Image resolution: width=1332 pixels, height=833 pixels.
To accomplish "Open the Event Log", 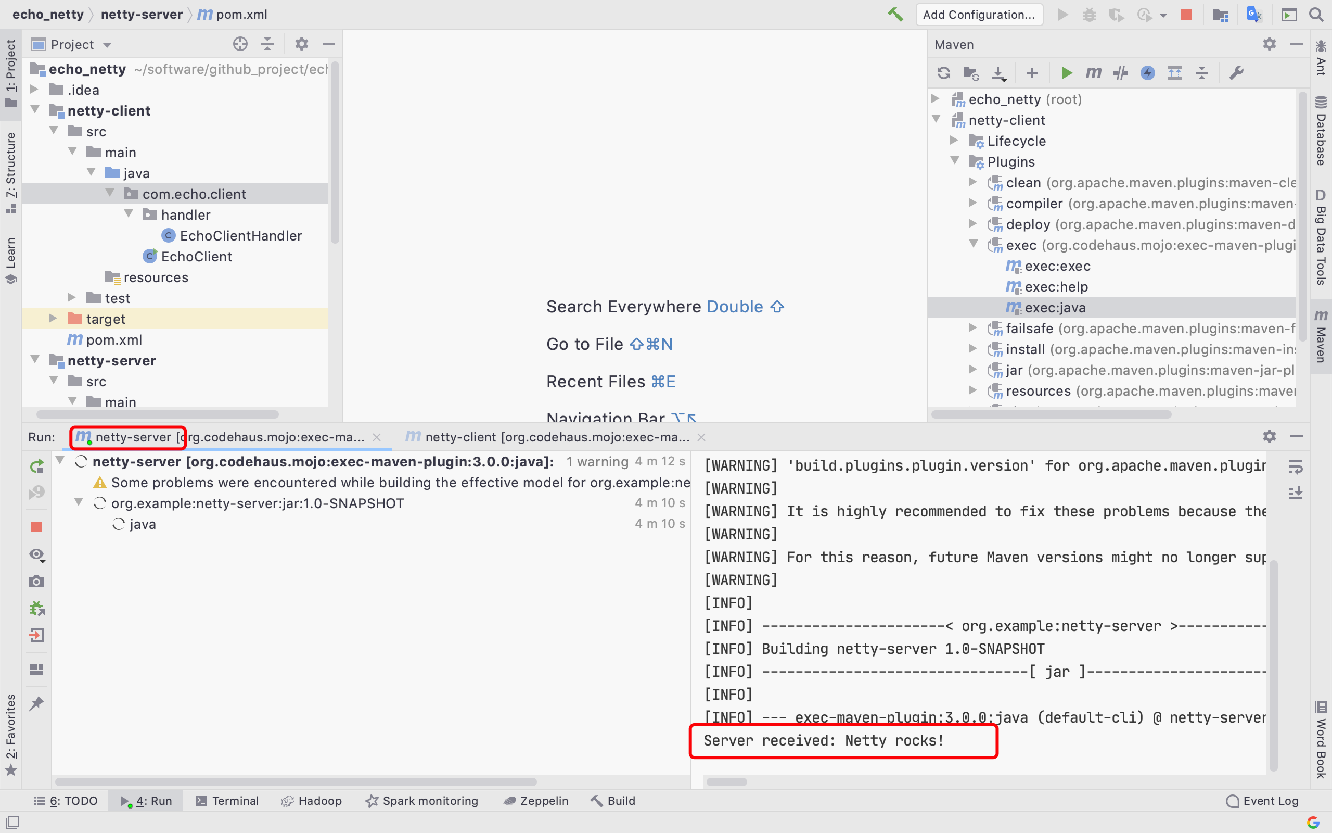I will (1263, 801).
